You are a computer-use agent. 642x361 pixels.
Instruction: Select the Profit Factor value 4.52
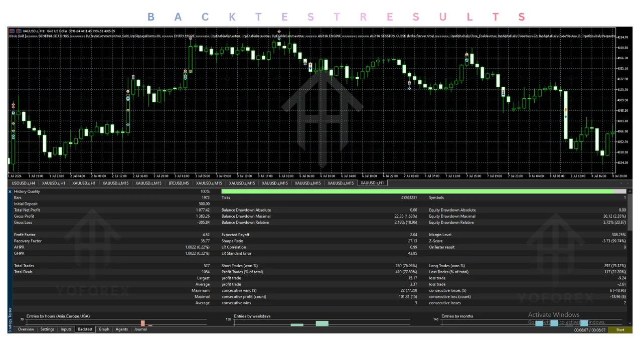(206, 235)
